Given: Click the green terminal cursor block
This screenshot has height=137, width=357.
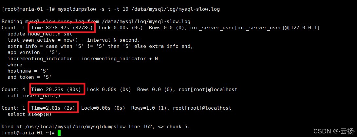Looking at the screenshot, I should tap(59, 133).
